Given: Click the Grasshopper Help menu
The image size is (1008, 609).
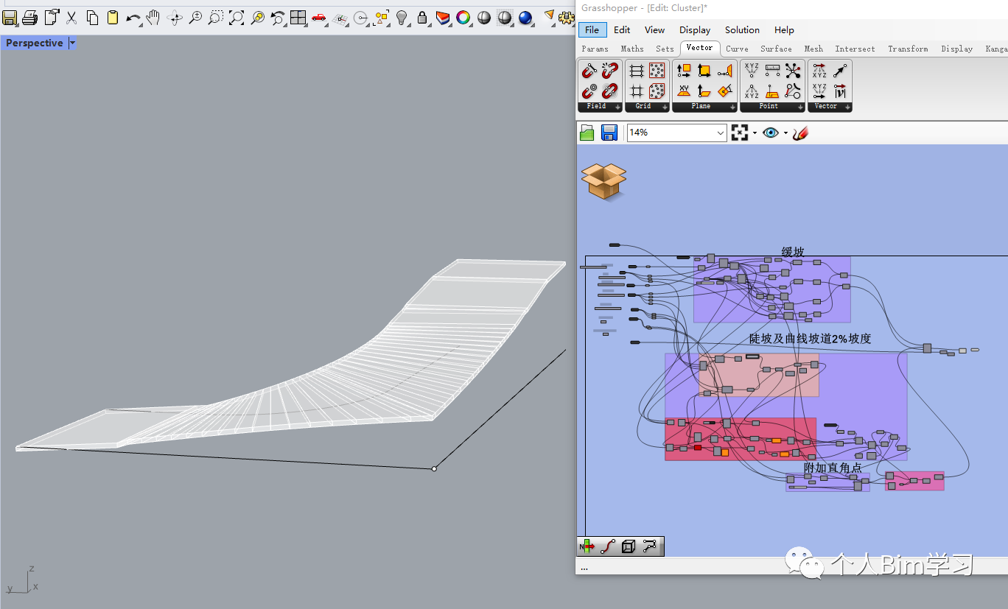Looking at the screenshot, I should point(784,30).
